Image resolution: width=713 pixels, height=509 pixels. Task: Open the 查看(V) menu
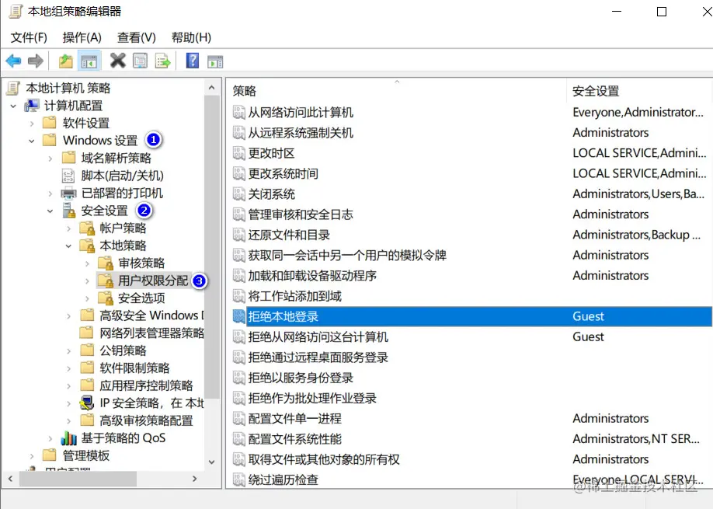coord(137,37)
